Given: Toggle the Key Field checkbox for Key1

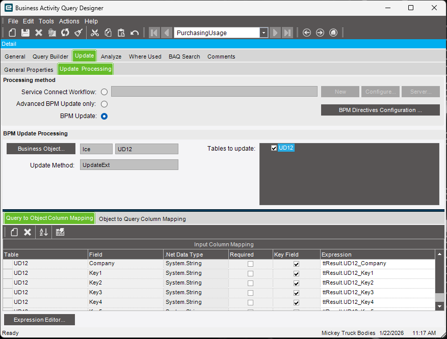Looking at the screenshot, I should [296, 273].
